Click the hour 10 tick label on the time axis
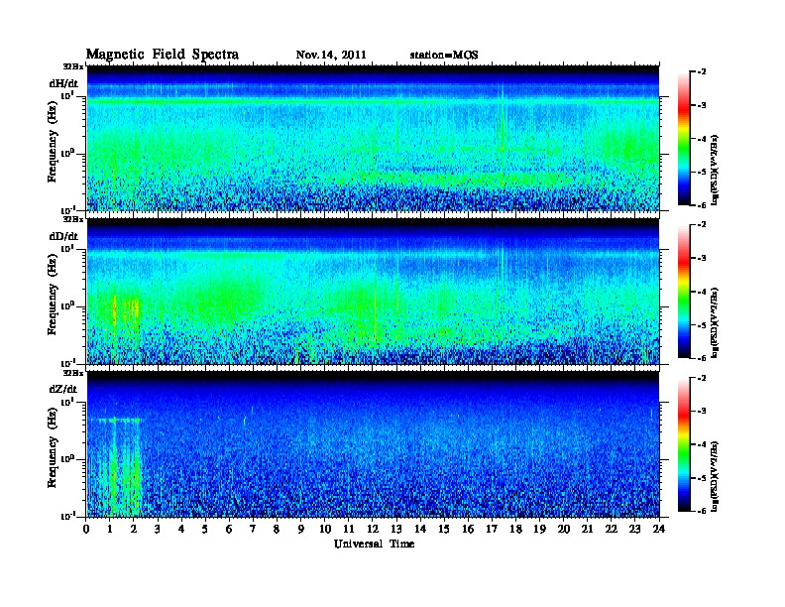 tap(325, 530)
